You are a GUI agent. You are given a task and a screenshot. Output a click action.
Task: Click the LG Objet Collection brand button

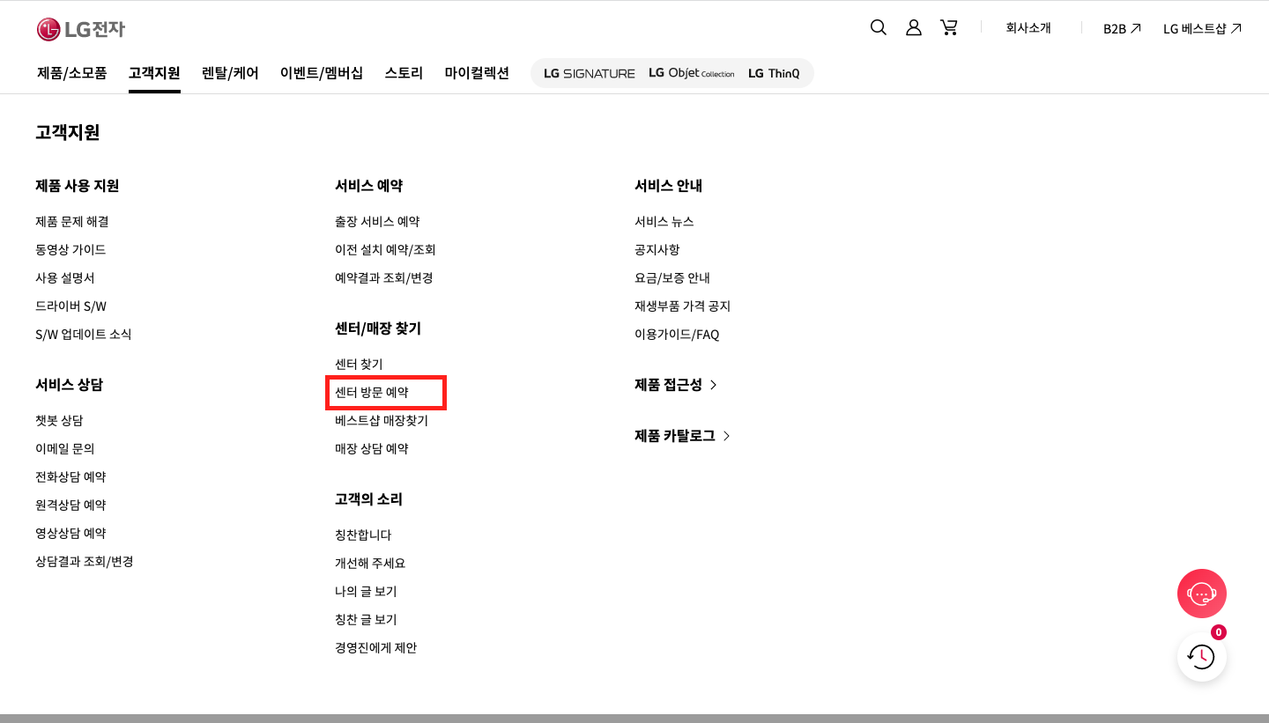coord(691,73)
